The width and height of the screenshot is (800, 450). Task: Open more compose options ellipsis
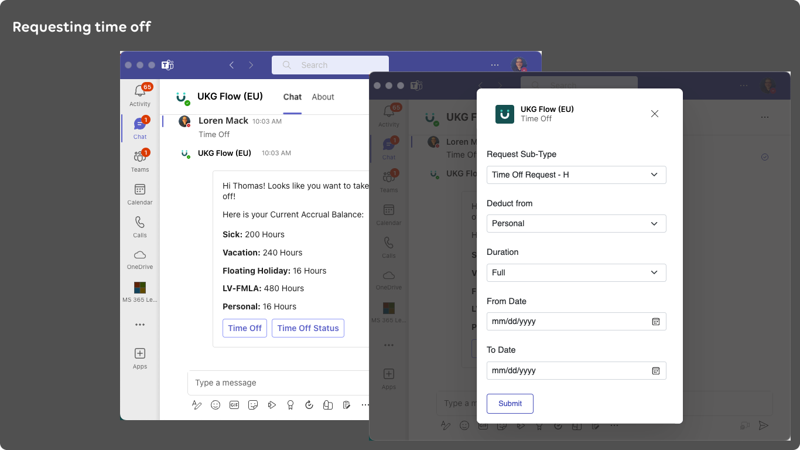365,405
